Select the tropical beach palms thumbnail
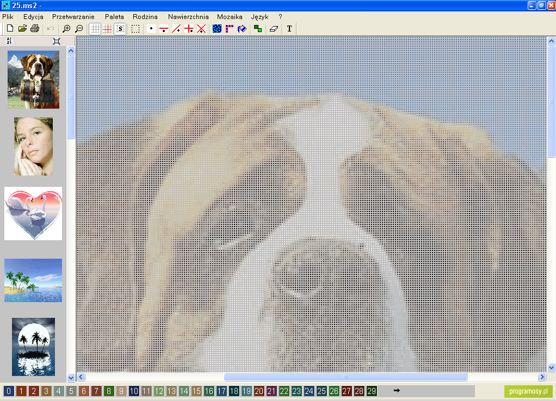This screenshot has height=401, width=556. coord(33,280)
